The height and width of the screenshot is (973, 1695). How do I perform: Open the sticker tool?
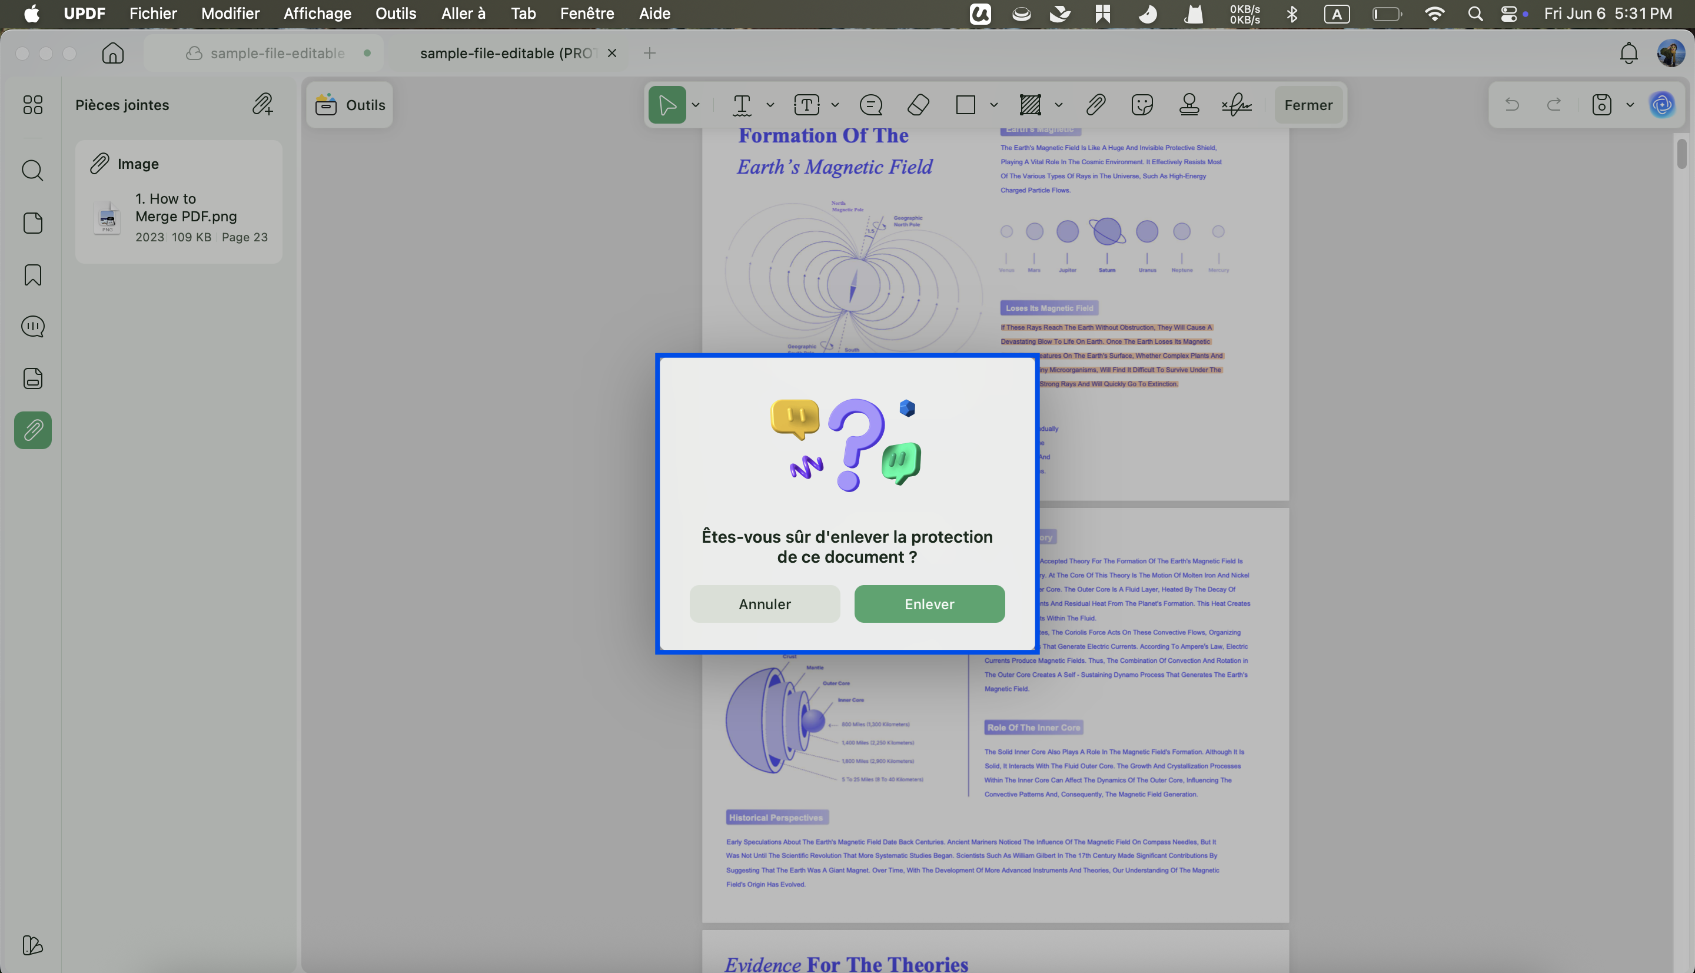[x=1142, y=105]
